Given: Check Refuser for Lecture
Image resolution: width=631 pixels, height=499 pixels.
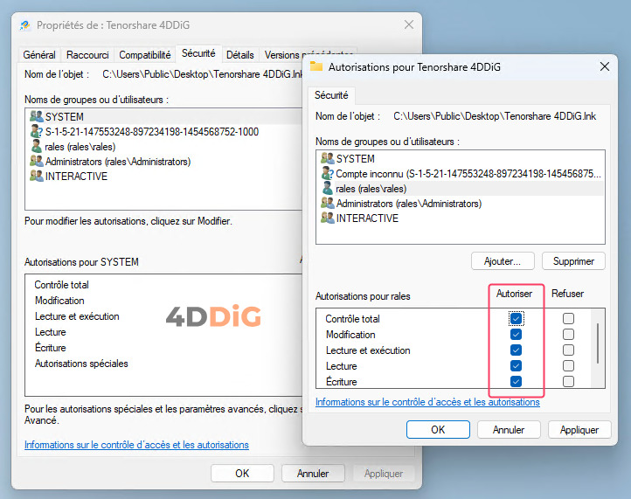Looking at the screenshot, I should tap(568, 366).
